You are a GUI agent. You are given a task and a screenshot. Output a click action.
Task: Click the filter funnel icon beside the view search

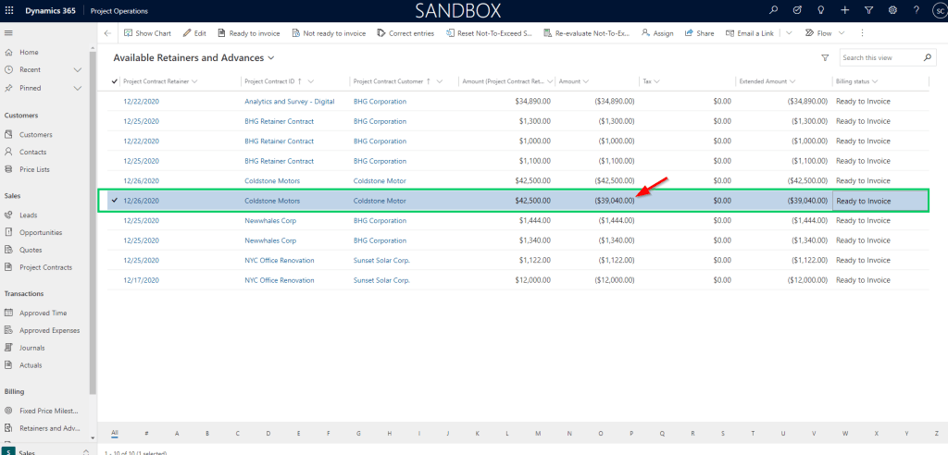tap(825, 57)
